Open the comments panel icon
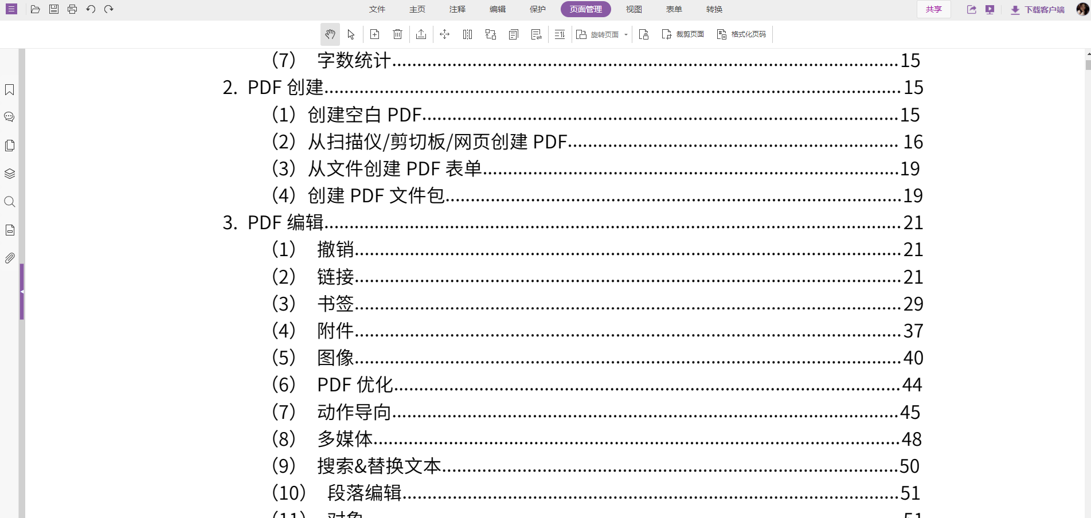Viewport: 1091px width, 518px height. pyautogui.click(x=9, y=116)
